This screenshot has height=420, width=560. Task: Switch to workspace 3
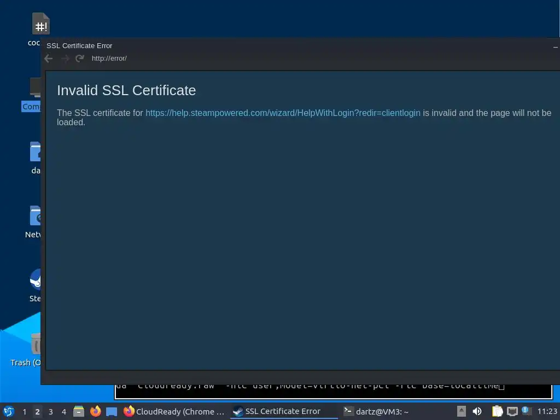click(x=51, y=412)
